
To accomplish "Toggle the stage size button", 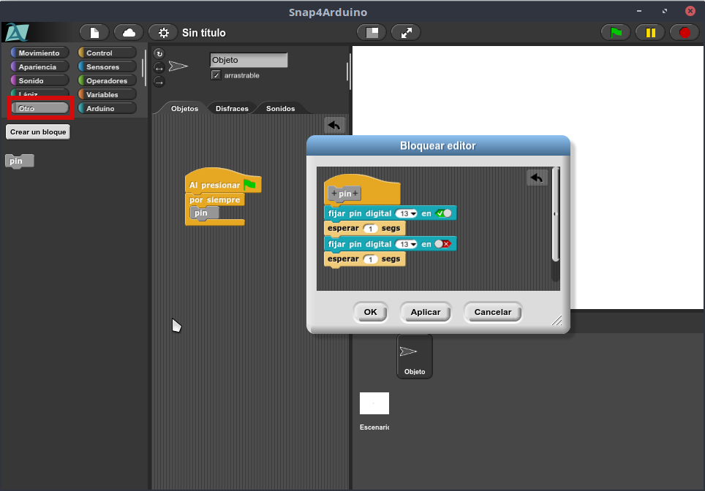I will click(371, 32).
